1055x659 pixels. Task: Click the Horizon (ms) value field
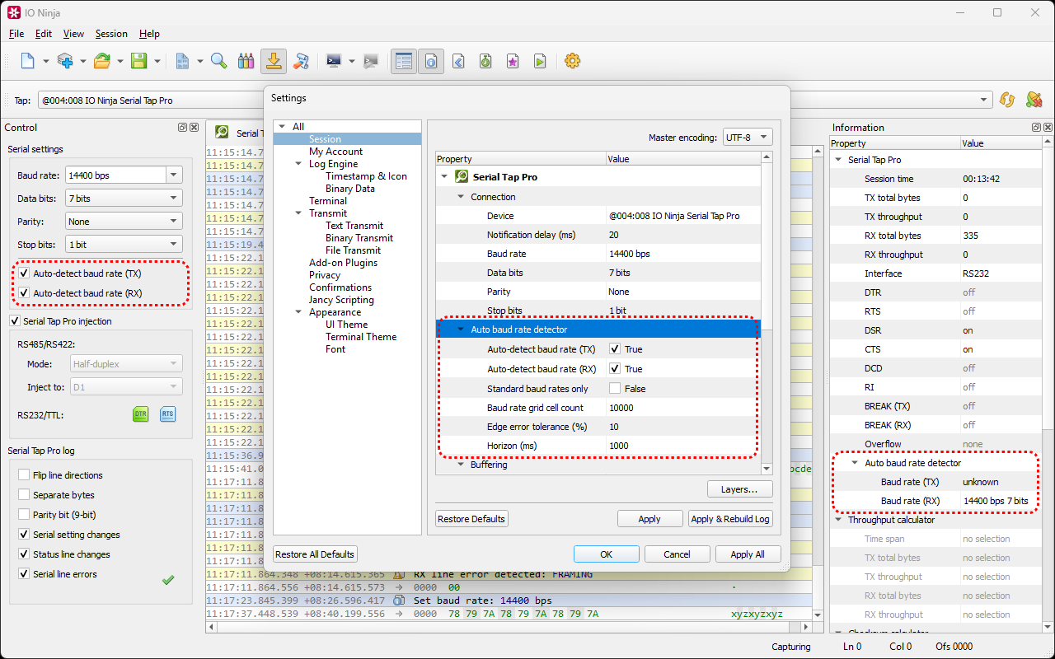[681, 446]
